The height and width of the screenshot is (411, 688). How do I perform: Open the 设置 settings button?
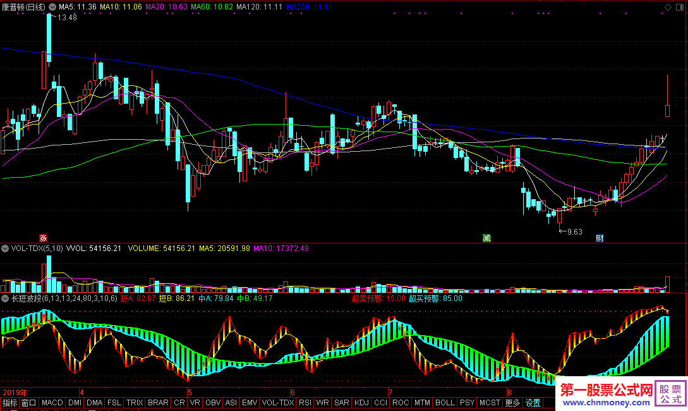coord(533,403)
